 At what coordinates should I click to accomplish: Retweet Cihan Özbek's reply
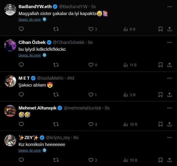coord(56,65)
